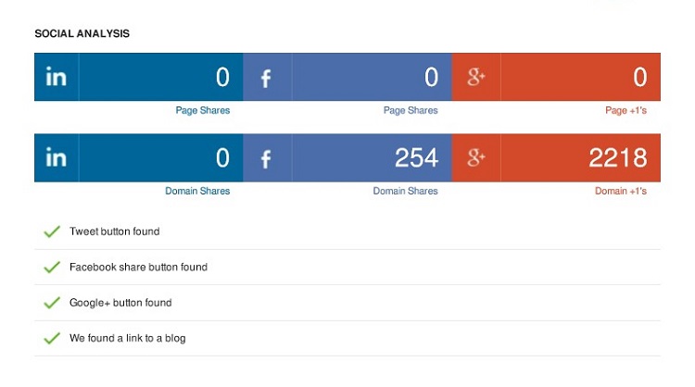Click the checkmark beside Google+ button found
Image resolution: width=695 pixels, height=387 pixels.
[52, 303]
